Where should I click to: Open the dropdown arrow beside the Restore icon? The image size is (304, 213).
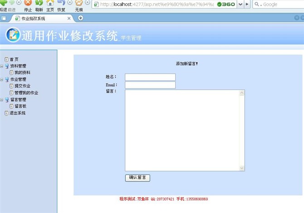(x=70, y=2)
